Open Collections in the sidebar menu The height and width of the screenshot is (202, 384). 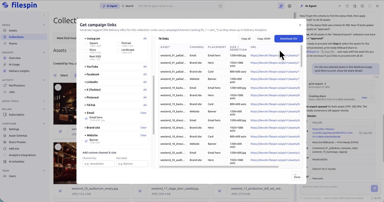pyautogui.click(x=24, y=37)
